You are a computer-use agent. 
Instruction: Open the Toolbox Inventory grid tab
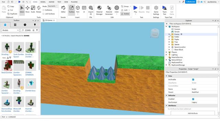coord(15,25)
